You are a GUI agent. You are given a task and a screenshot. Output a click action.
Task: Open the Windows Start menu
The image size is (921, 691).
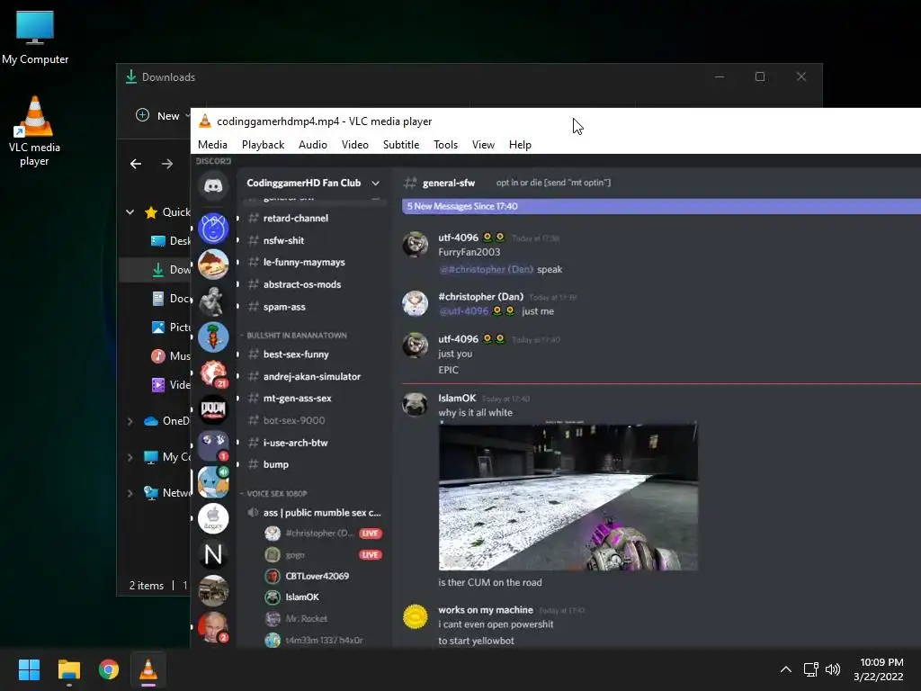click(29, 669)
